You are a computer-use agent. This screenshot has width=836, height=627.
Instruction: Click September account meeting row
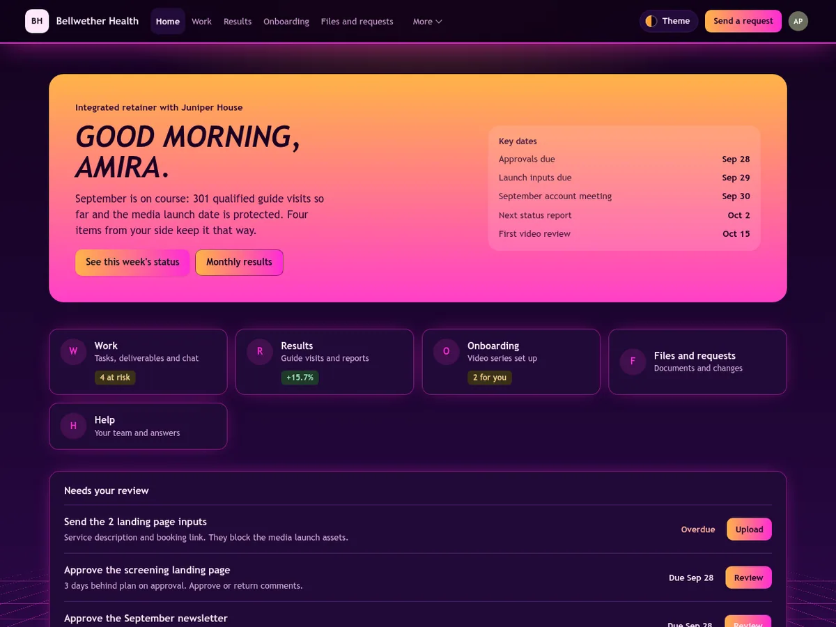point(624,196)
